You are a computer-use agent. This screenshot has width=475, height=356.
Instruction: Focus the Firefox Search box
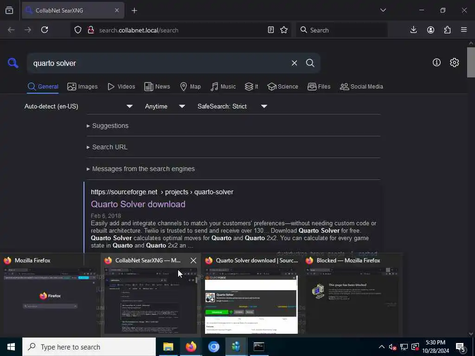click(342, 30)
